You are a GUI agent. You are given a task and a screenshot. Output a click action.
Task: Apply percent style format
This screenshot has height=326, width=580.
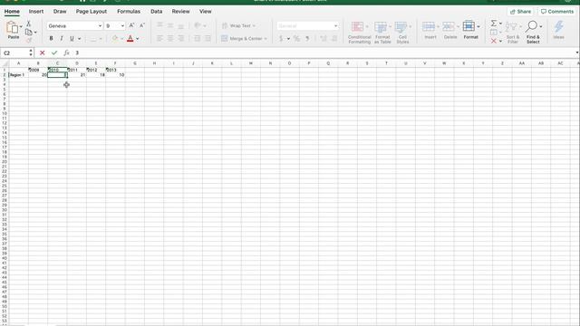296,38
